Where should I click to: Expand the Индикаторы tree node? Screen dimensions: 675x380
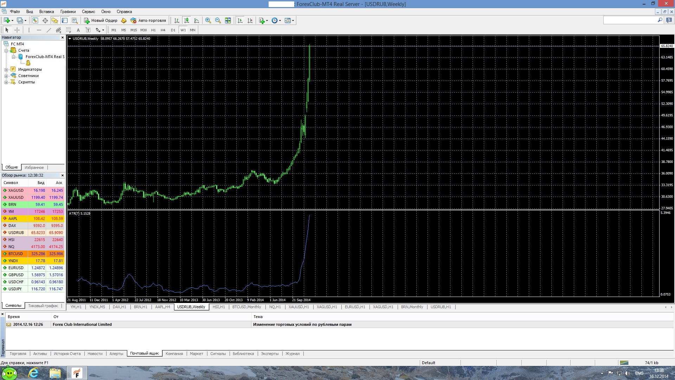click(6, 70)
